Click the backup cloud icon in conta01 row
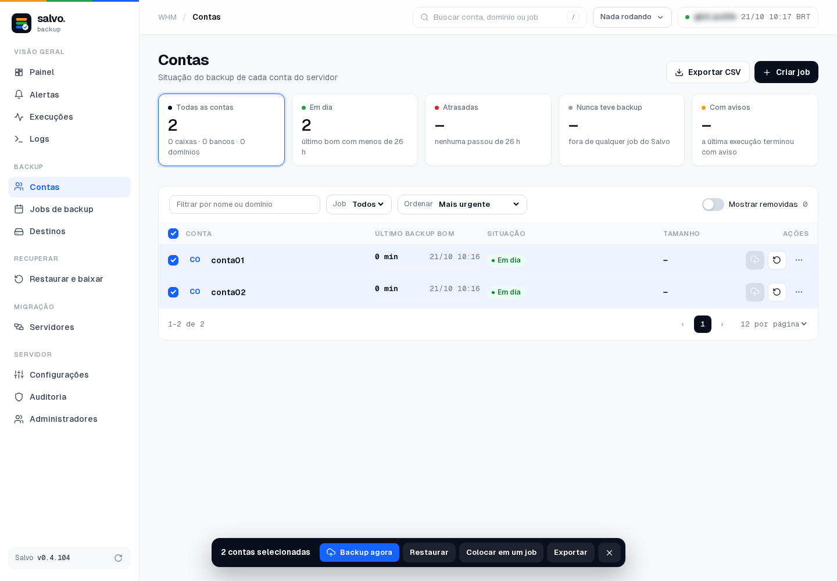The image size is (837, 581). tap(755, 260)
